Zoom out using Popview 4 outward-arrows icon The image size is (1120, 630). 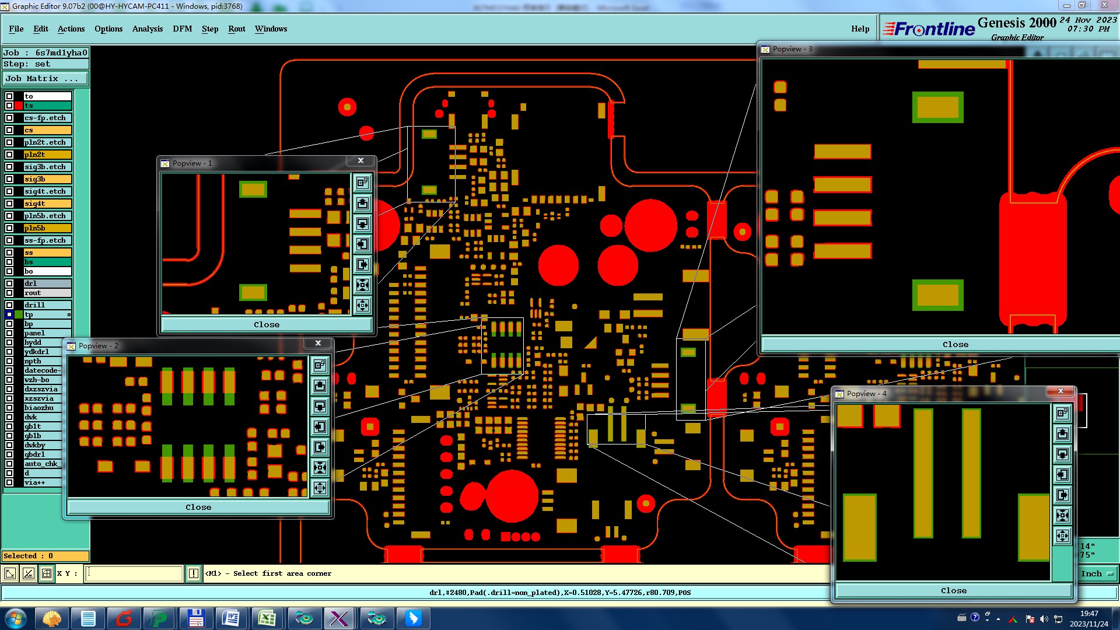[1062, 535]
